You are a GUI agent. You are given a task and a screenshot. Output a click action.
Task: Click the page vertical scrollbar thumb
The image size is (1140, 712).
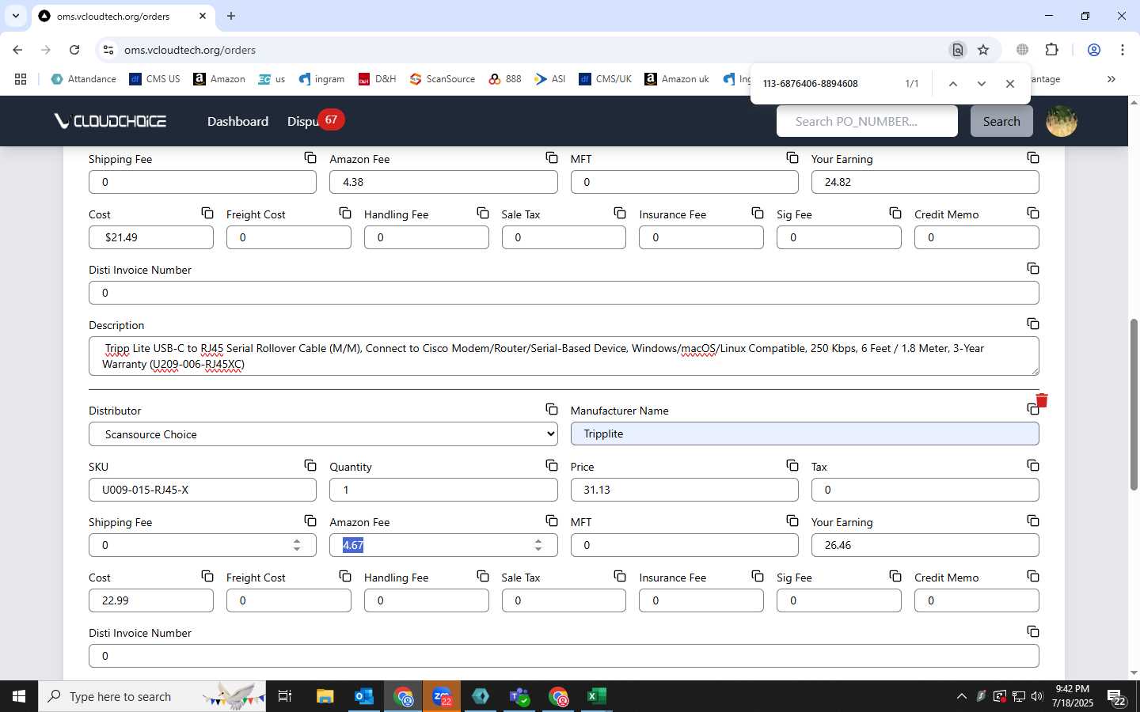[x=1134, y=405]
